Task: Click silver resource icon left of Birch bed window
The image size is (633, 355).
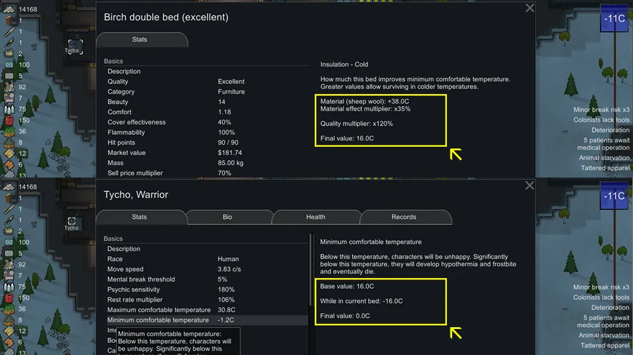Action: pos(9,9)
